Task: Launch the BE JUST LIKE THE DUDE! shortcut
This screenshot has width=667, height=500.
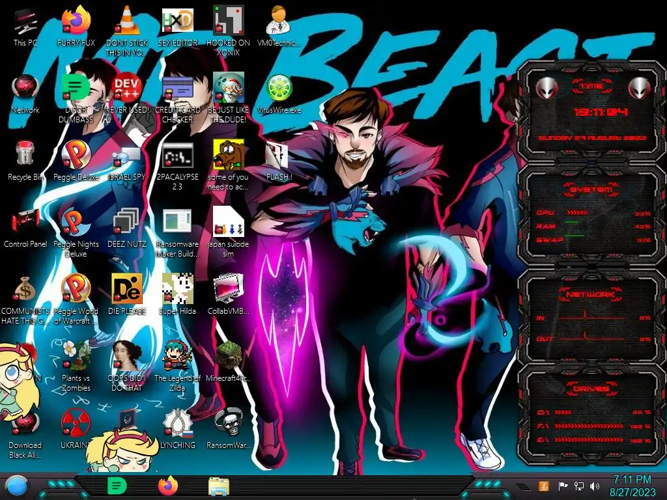Action: tap(228, 98)
